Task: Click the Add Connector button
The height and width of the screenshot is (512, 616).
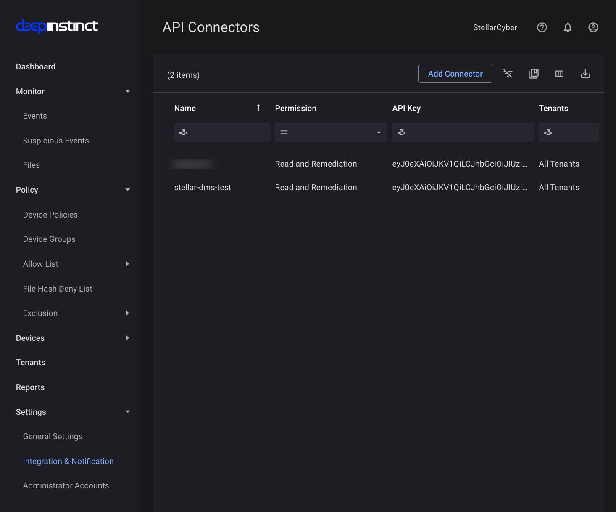Action: tap(455, 74)
